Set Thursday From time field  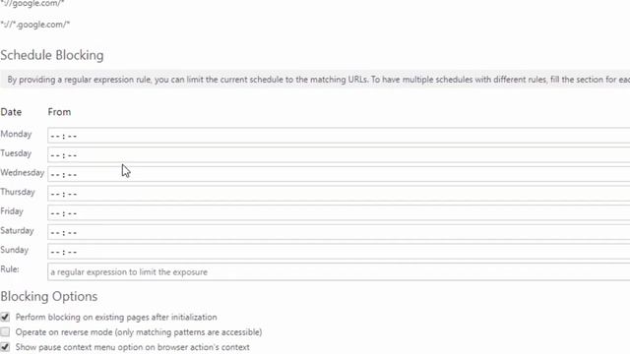(339, 194)
